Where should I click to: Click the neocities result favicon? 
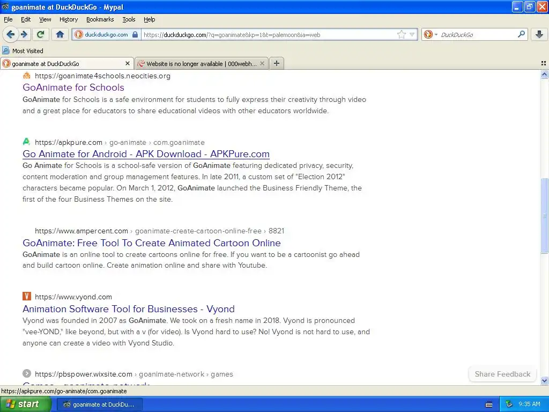[x=27, y=75]
